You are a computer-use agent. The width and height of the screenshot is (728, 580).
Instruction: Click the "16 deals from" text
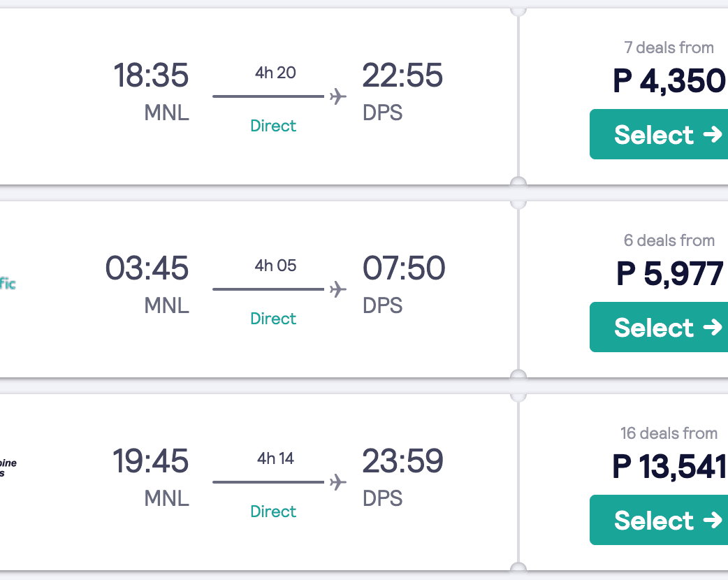669,433
